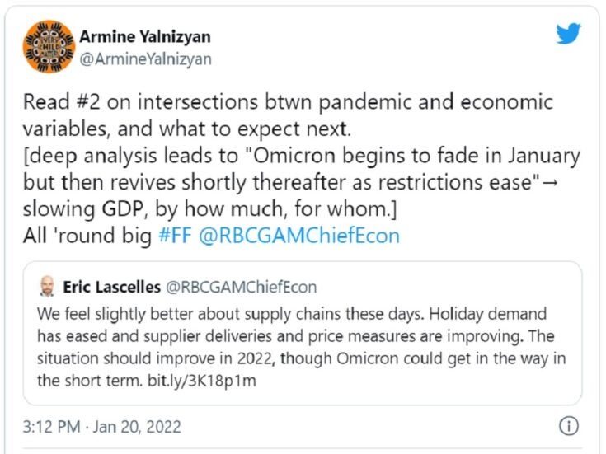
Task: Click the Twitter bird logo
Action: [568, 35]
